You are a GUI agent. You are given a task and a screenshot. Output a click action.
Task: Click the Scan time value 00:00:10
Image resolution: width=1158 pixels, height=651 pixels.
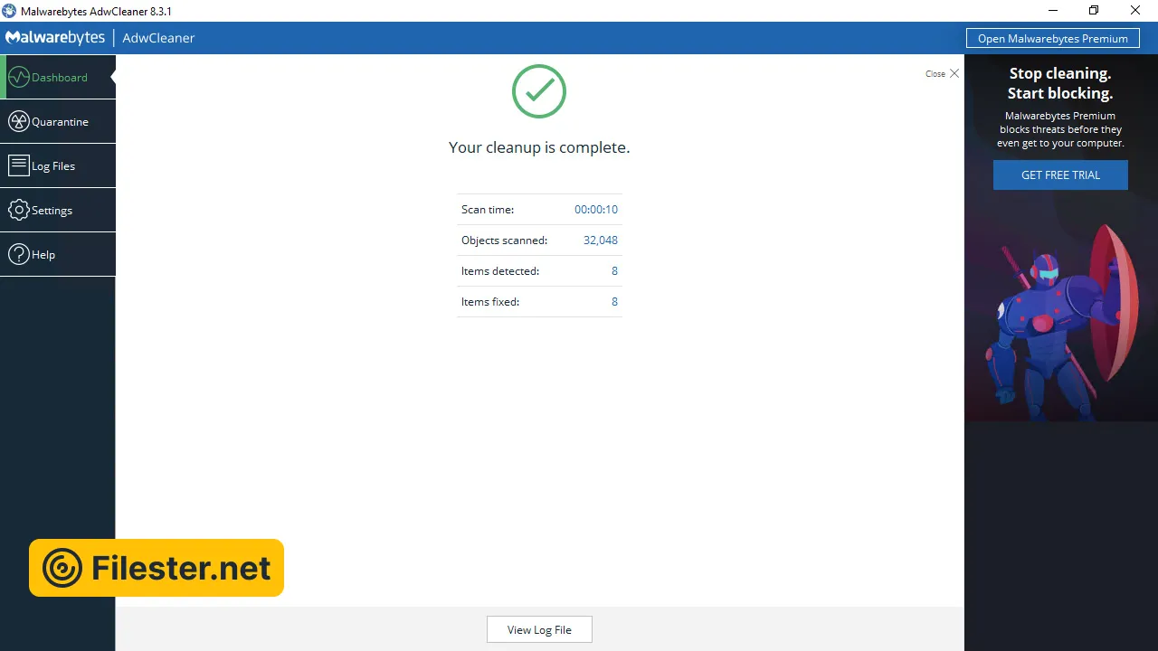pos(595,210)
